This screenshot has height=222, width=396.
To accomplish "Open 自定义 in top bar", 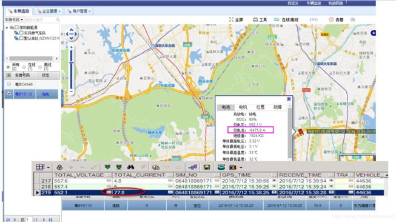I will (x=293, y=3).
